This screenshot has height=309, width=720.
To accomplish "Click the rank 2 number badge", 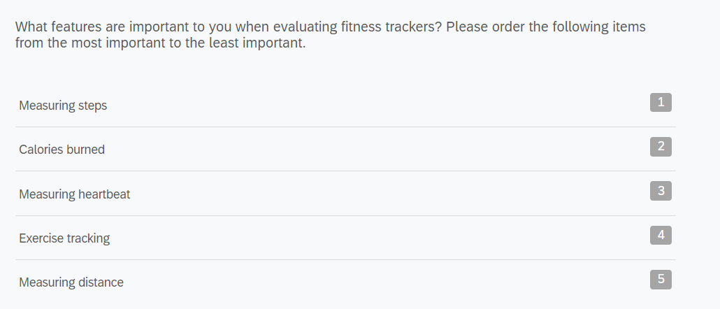I will point(661,147).
